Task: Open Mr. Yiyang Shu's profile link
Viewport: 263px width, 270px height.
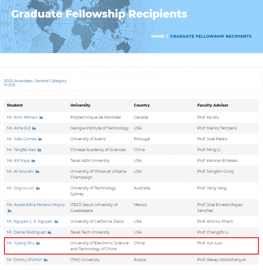Action: click(x=20, y=243)
